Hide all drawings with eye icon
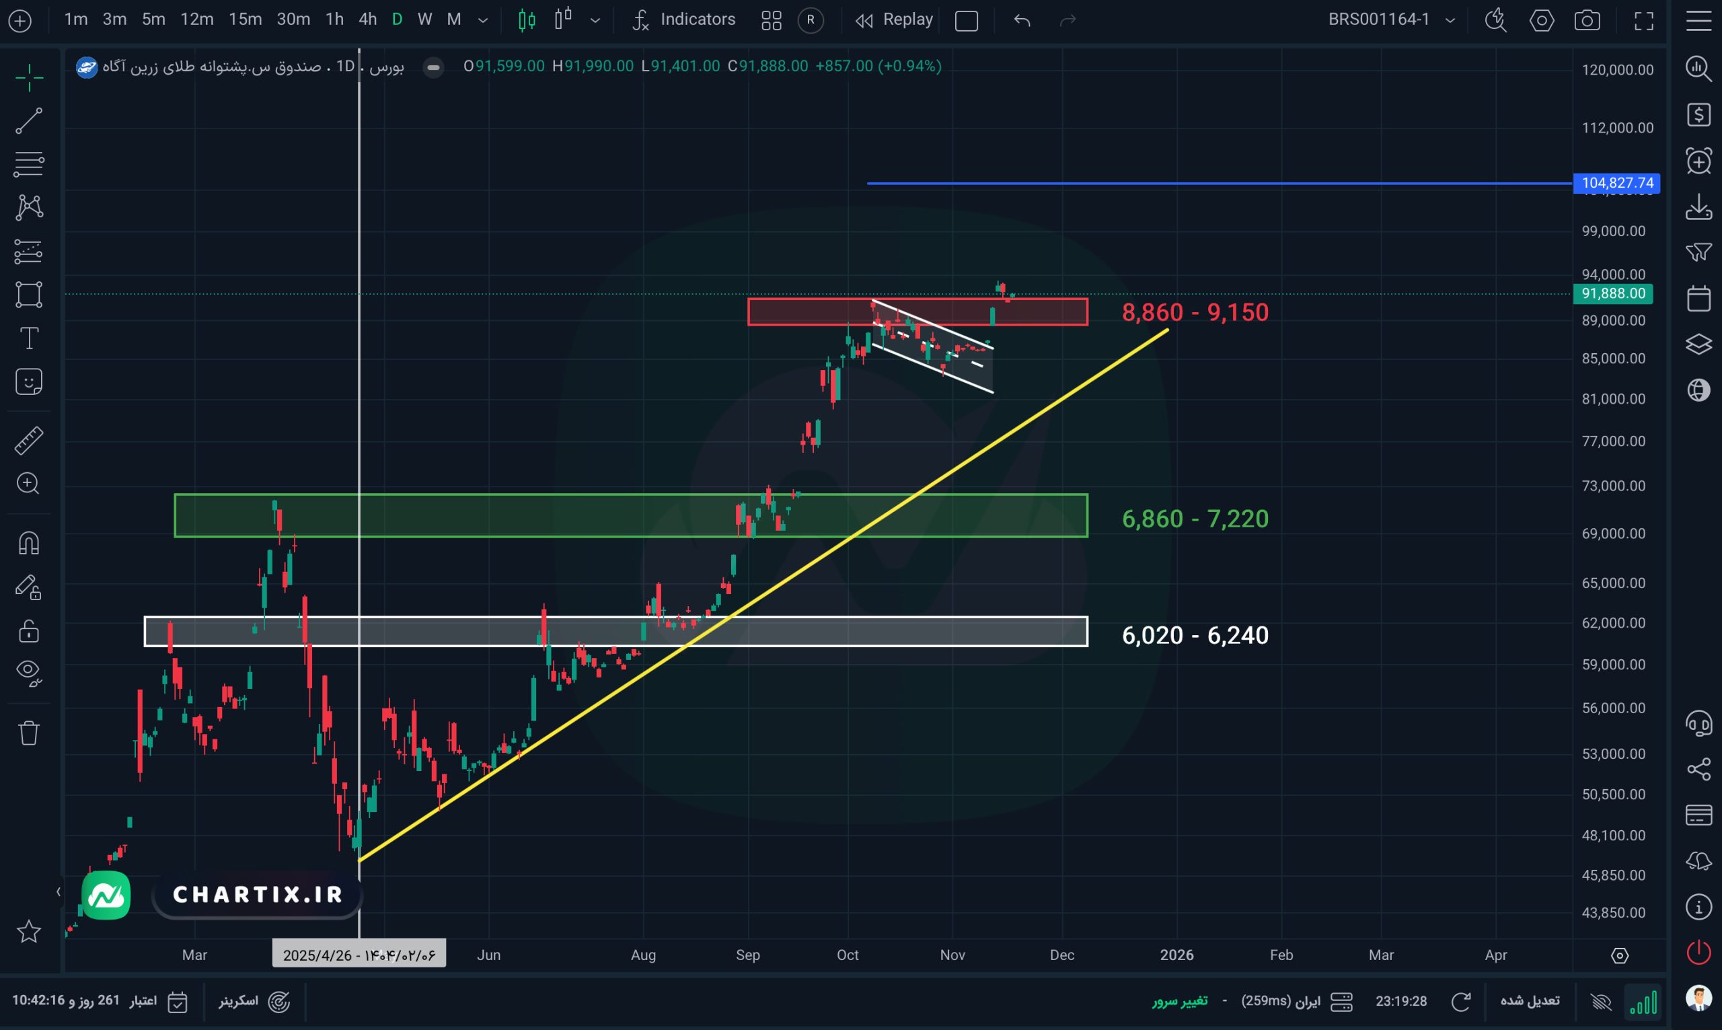The image size is (1722, 1030). 28,672
